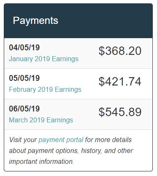Screen dimensions: 157x176
Task: Select the $368.20 payment amount
Action: (x=120, y=51)
